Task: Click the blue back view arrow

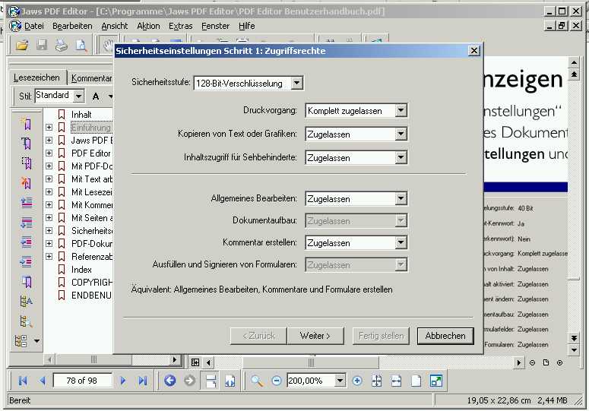Action: [x=169, y=381]
